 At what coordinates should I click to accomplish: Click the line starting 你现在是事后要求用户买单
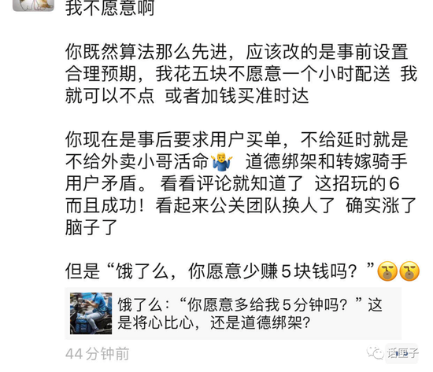pyautogui.click(x=237, y=139)
